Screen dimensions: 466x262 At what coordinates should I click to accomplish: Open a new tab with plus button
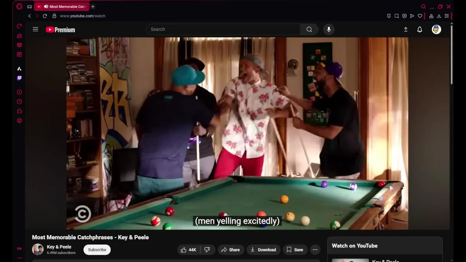(x=93, y=7)
